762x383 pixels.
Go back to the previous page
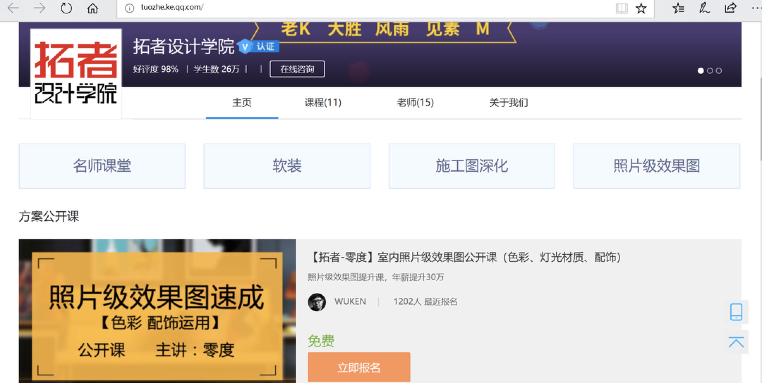click(13, 8)
